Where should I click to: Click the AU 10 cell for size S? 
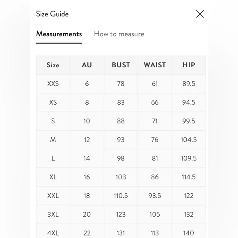pyautogui.click(x=87, y=121)
